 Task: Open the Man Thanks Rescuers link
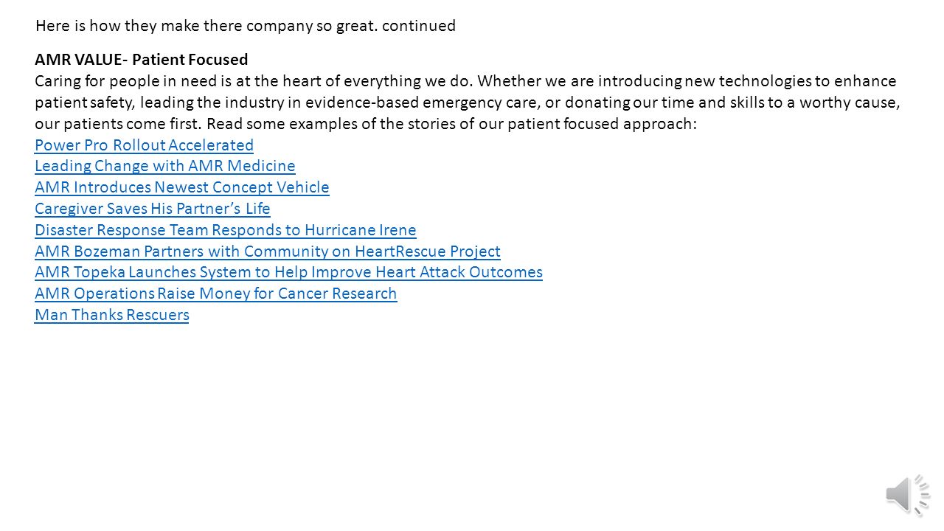coord(111,315)
